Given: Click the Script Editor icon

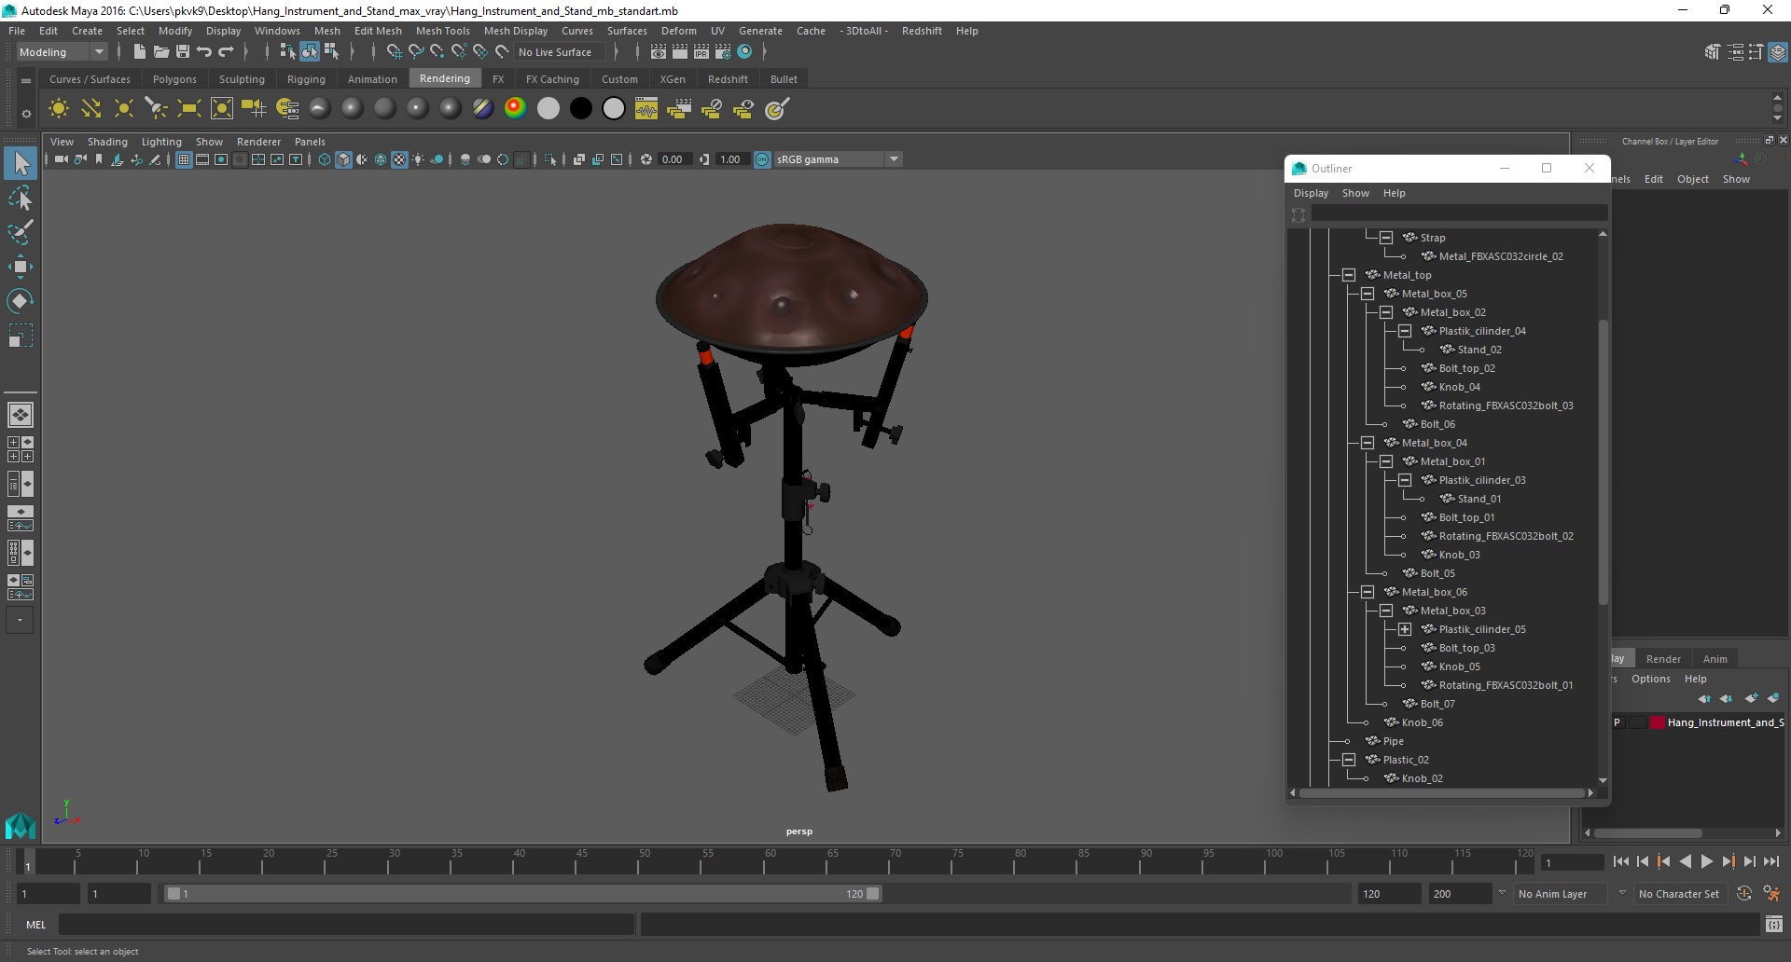Looking at the screenshot, I should pyautogui.click(x=1774, y=925).
